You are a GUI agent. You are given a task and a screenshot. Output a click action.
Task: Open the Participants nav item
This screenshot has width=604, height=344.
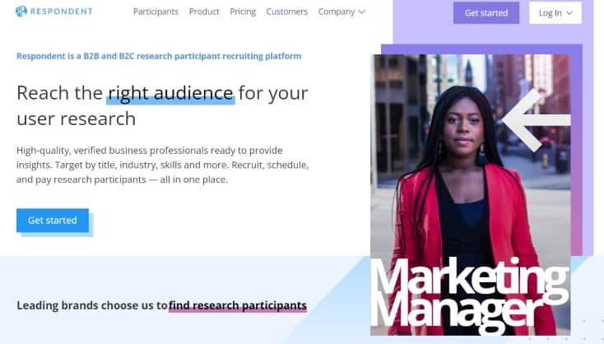coord(156,12)
